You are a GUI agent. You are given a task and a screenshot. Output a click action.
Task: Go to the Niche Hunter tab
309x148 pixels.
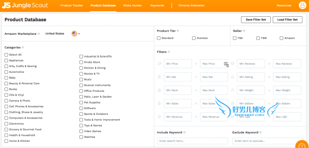pos(133,5)
